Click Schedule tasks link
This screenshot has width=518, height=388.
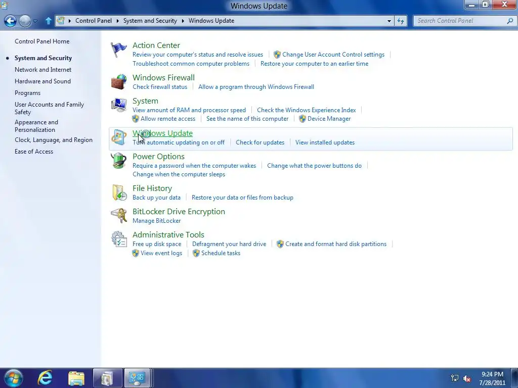pos(221,253)
